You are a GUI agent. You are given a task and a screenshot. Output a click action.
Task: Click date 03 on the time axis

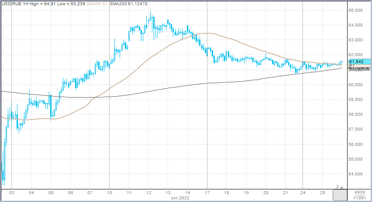12,192
